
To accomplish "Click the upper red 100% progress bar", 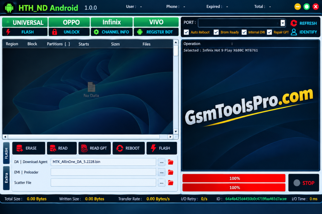I will coord(234,178).
